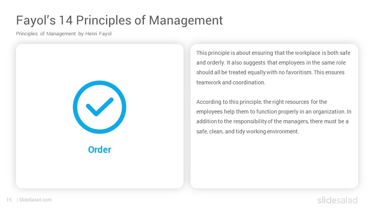374x210 pixels.
Task: Select the blue 'Order' heading
Action: [99, 149]
